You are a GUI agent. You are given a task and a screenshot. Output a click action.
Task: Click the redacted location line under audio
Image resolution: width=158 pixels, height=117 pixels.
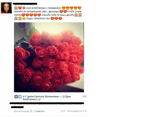47,103
